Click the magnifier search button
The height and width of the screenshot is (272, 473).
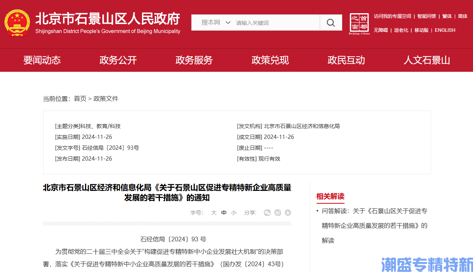(331, 23)
